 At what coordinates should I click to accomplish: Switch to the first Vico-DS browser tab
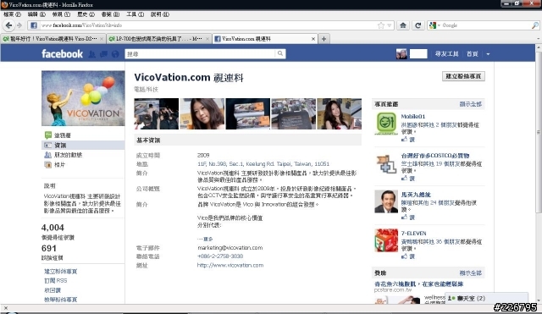tap(53, 39)
